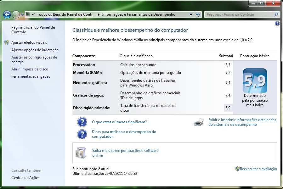This screenshot has height=189, width=283.
Task: Select 'Todos os Itens do Painel de Contr...' breadcrumb
Action: [66, 14]
